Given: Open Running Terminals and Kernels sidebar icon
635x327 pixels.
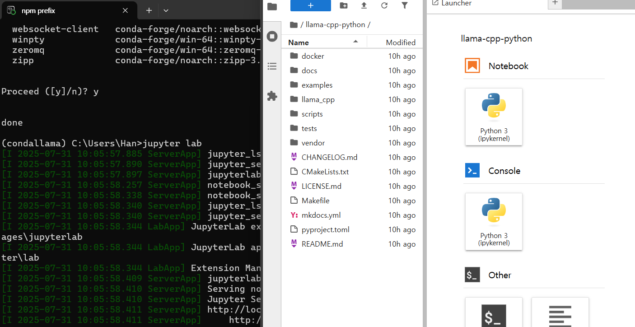Looking at the screenshot, I should 272,37.
